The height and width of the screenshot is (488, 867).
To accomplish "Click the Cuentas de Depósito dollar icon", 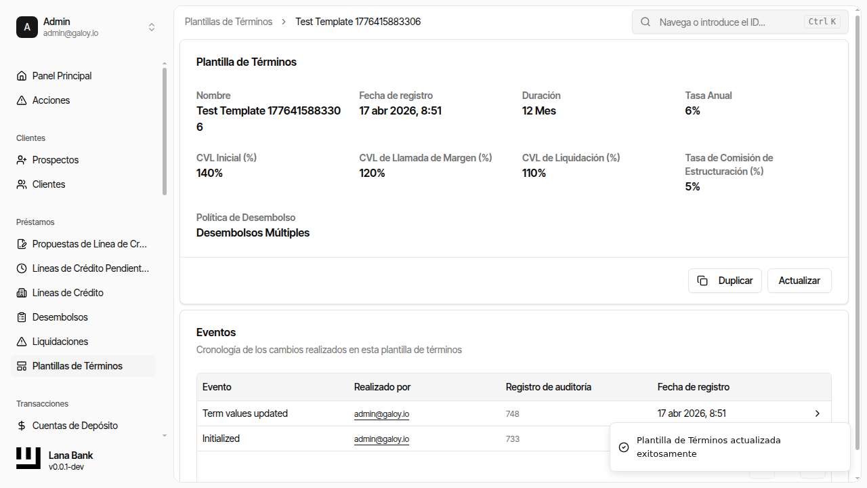I will 22,426.
